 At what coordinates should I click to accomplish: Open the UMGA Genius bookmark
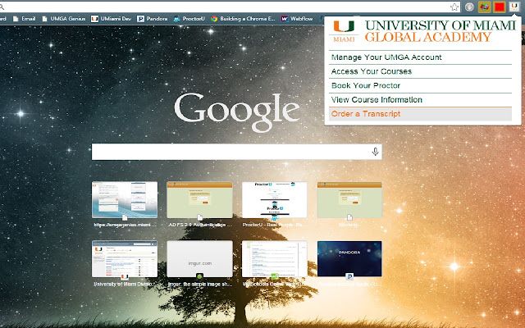[64, 19]
